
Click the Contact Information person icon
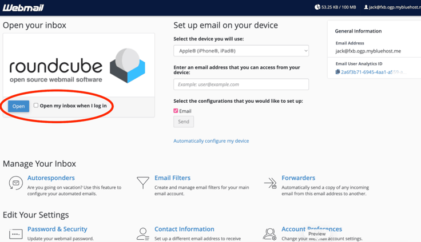coord(143,234)
